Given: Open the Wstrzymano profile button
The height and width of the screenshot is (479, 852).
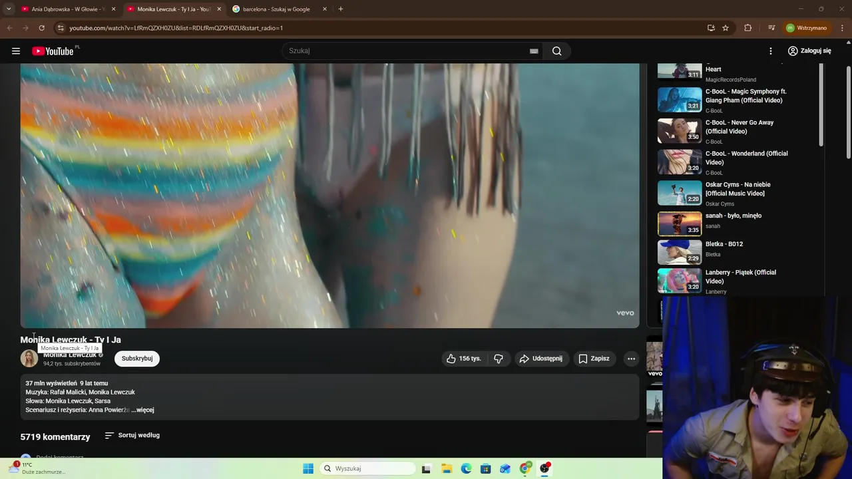Looking at the screenshot, I should [x=806, y=28].
